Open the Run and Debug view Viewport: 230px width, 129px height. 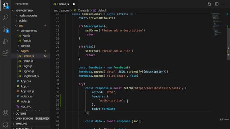pyautogui.click(x=6, y=41)
